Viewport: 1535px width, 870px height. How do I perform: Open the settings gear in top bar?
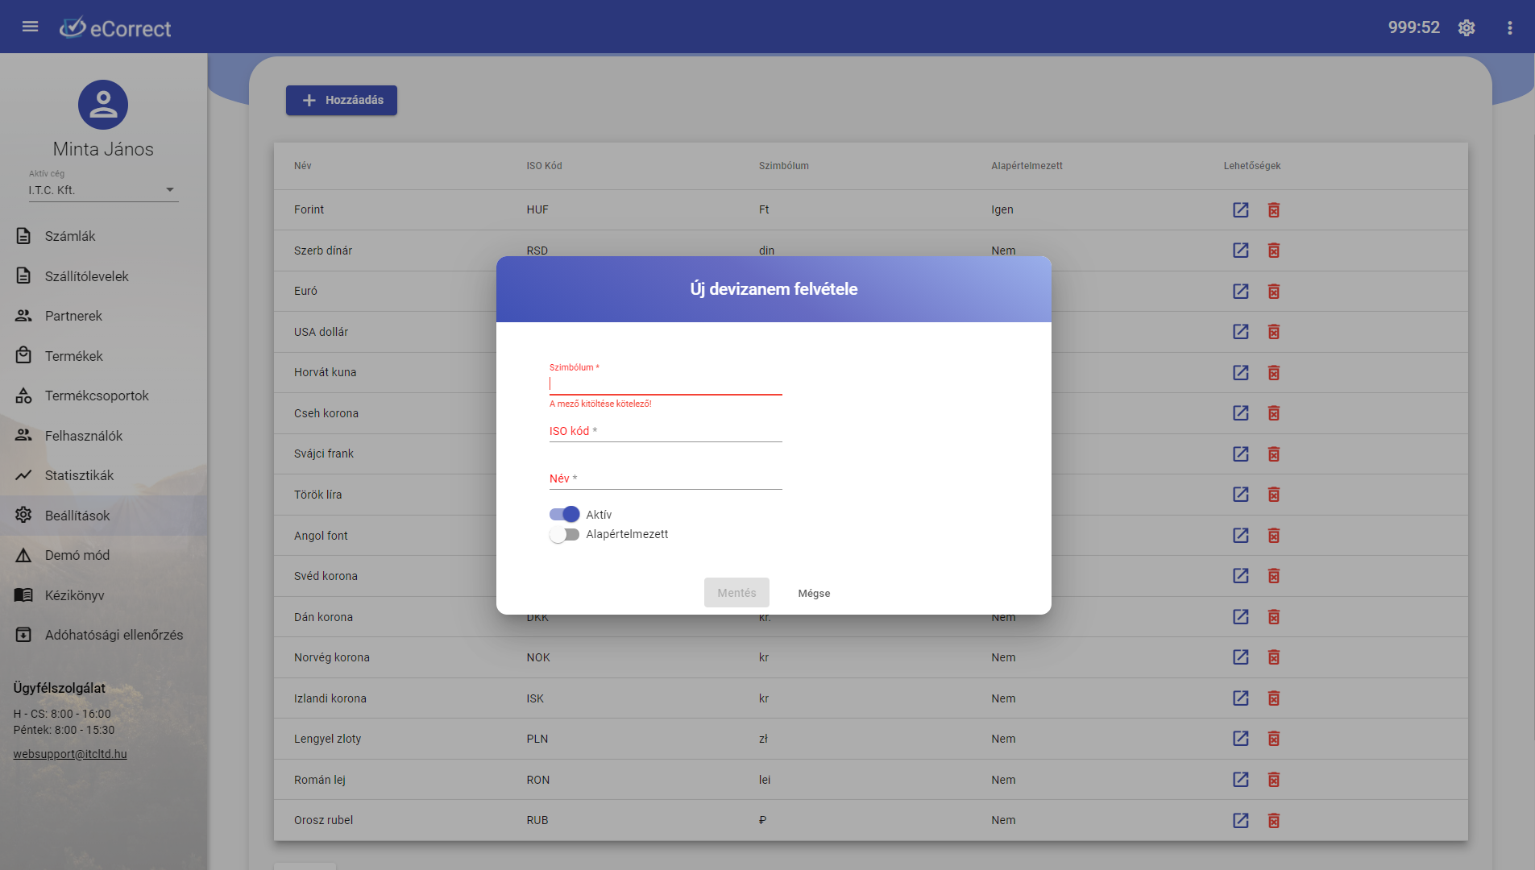[1467, 27]
